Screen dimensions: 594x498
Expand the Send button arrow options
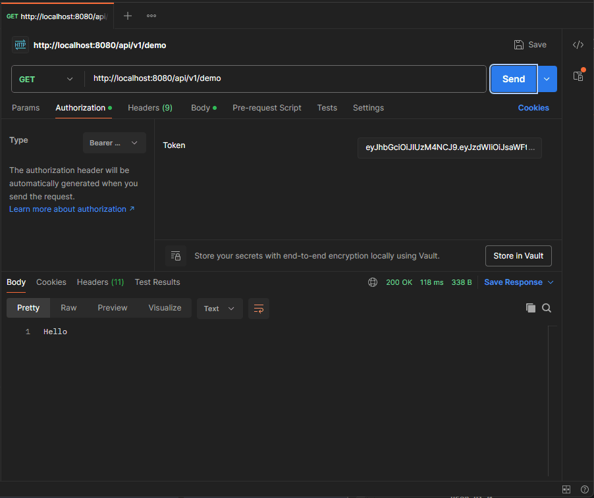click(x=547, y=79)
